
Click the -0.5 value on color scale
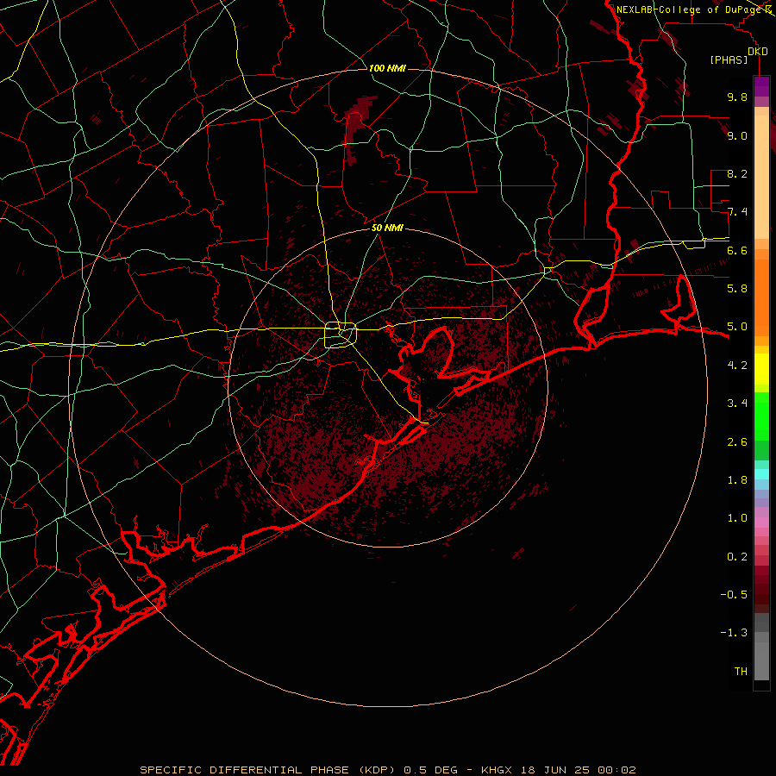pos(734,595)
